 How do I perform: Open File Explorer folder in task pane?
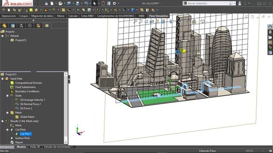tap(270, 37)
